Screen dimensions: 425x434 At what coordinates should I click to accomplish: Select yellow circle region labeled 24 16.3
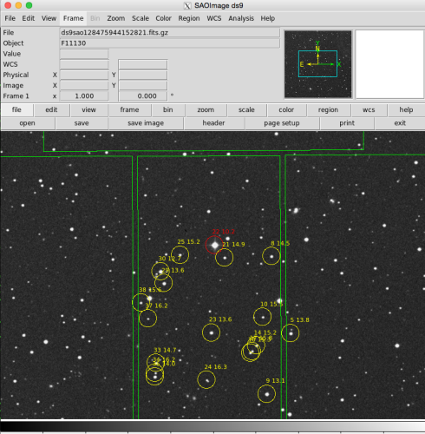click(206, 379)
